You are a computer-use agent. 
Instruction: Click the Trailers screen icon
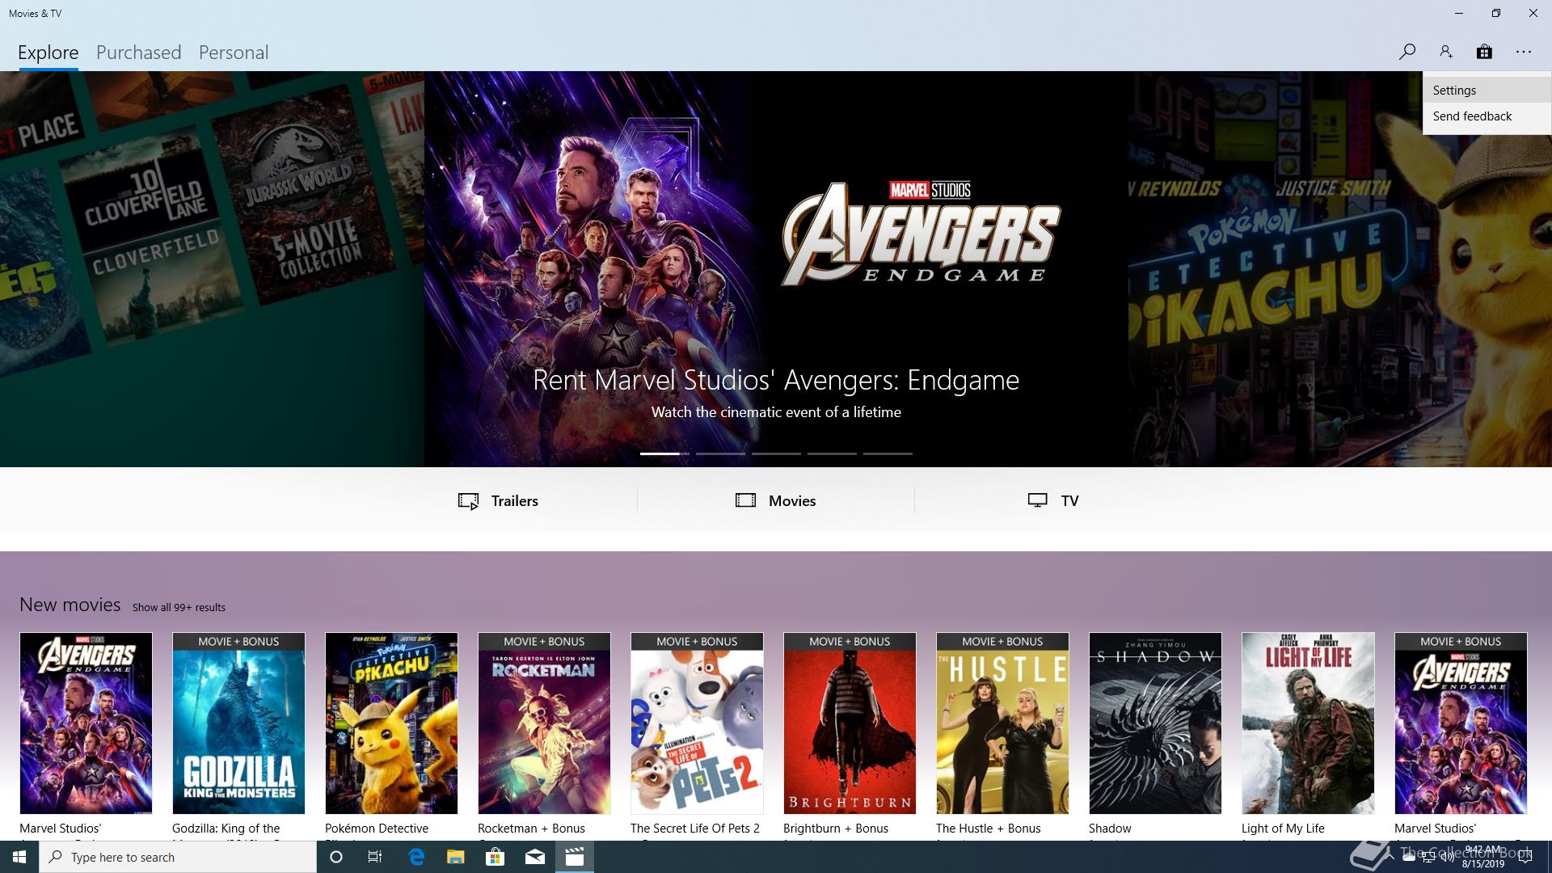click(468, 501)
